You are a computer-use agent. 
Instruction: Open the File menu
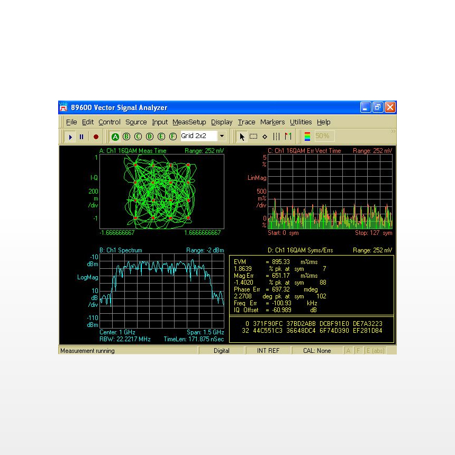pyautogui.click(x=71, y=122)
